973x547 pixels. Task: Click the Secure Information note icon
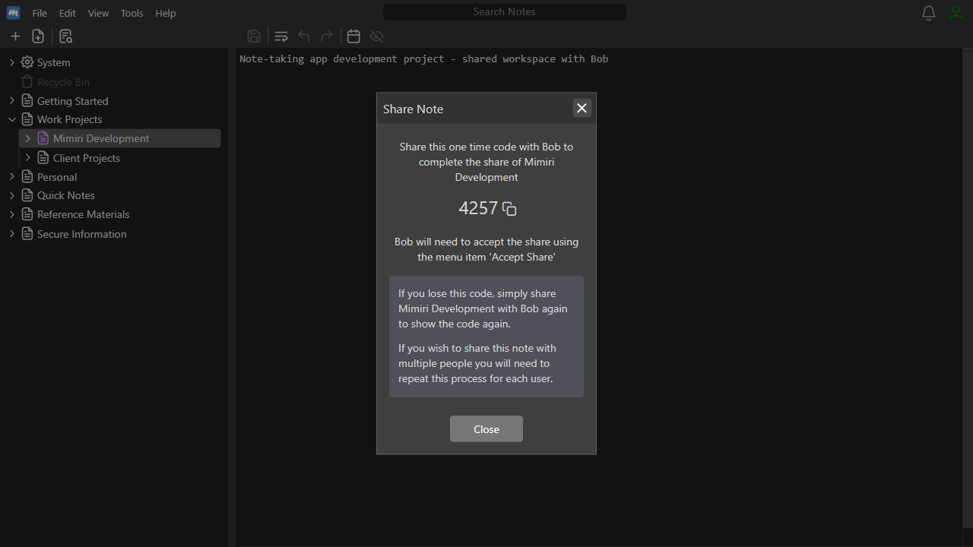[27, 233]
